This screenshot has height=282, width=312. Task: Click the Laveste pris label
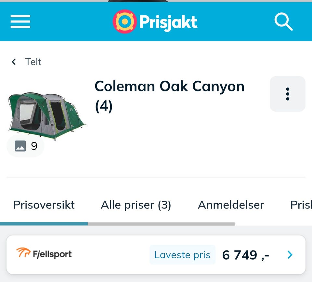click(182, 255)
